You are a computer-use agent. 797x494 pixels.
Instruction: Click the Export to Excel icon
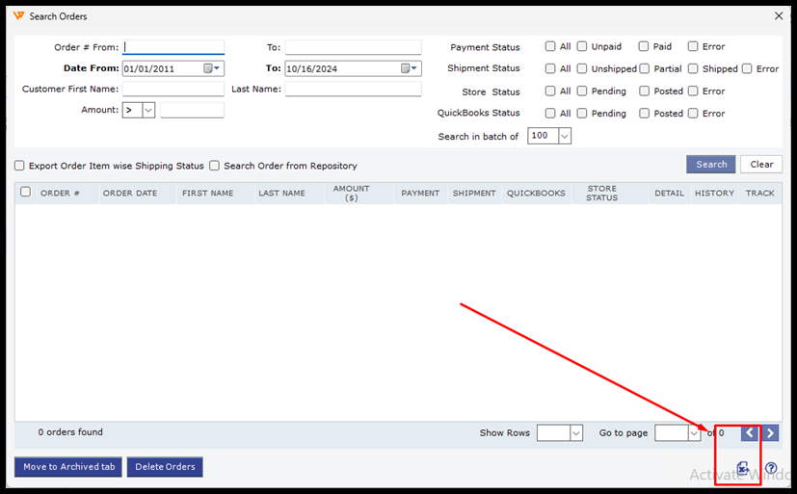pos(743,468)
